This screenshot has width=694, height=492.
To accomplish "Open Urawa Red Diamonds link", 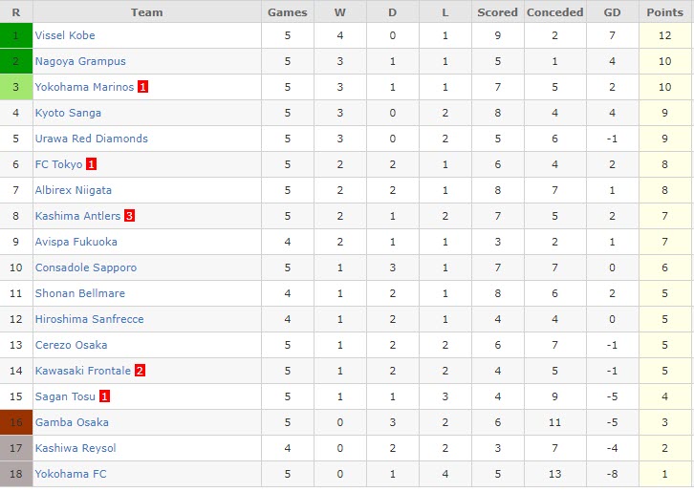I will coord(92,139).
